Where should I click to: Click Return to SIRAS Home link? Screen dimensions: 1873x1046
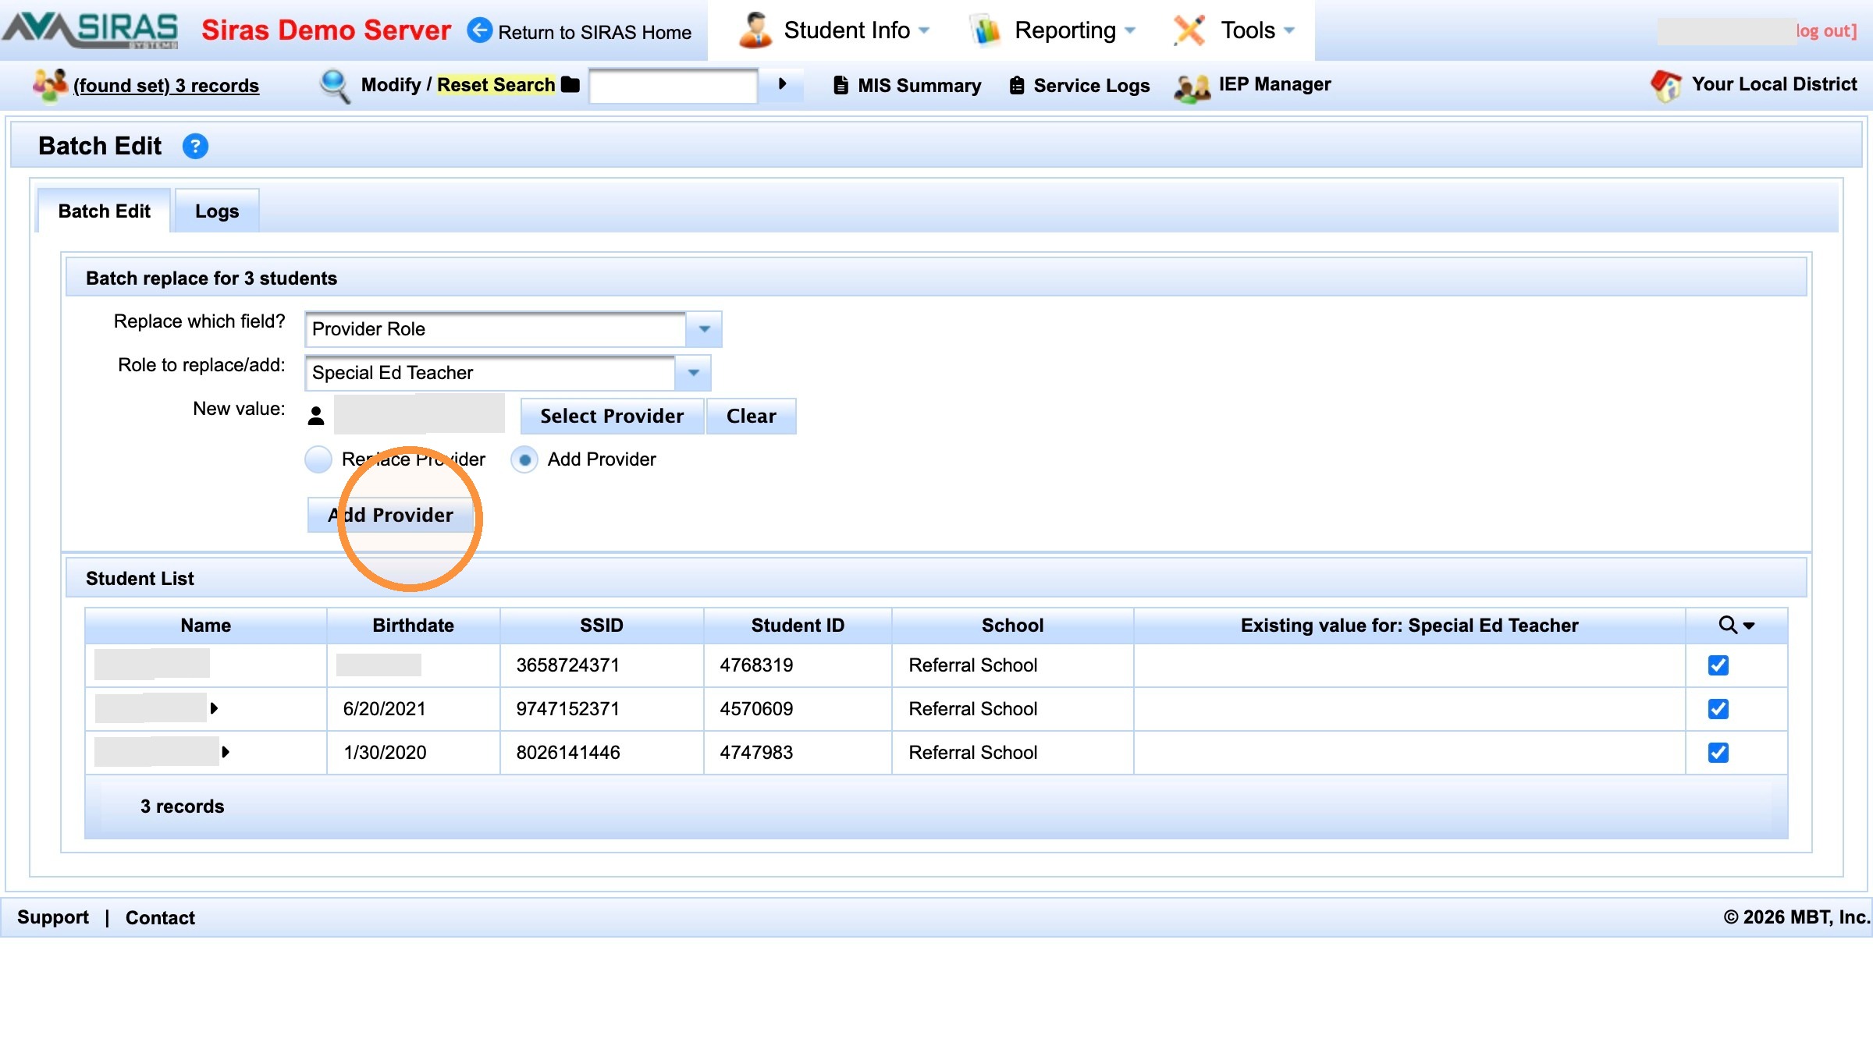tap(595, 32)
